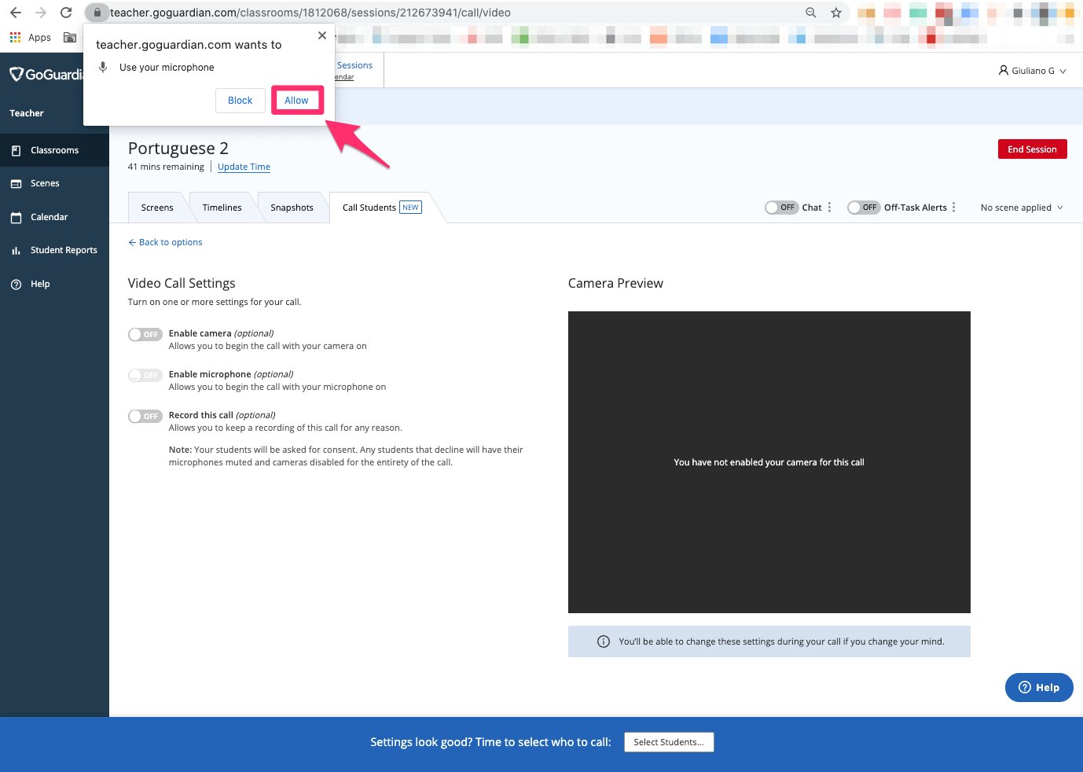Screen dimensions: 1083x772
Task: Click the Student Reports chart icon
Action: [16, 250]
